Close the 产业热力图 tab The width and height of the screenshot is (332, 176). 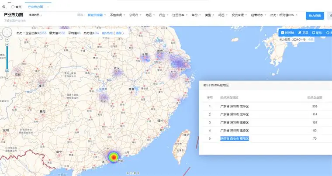point(48,7)
